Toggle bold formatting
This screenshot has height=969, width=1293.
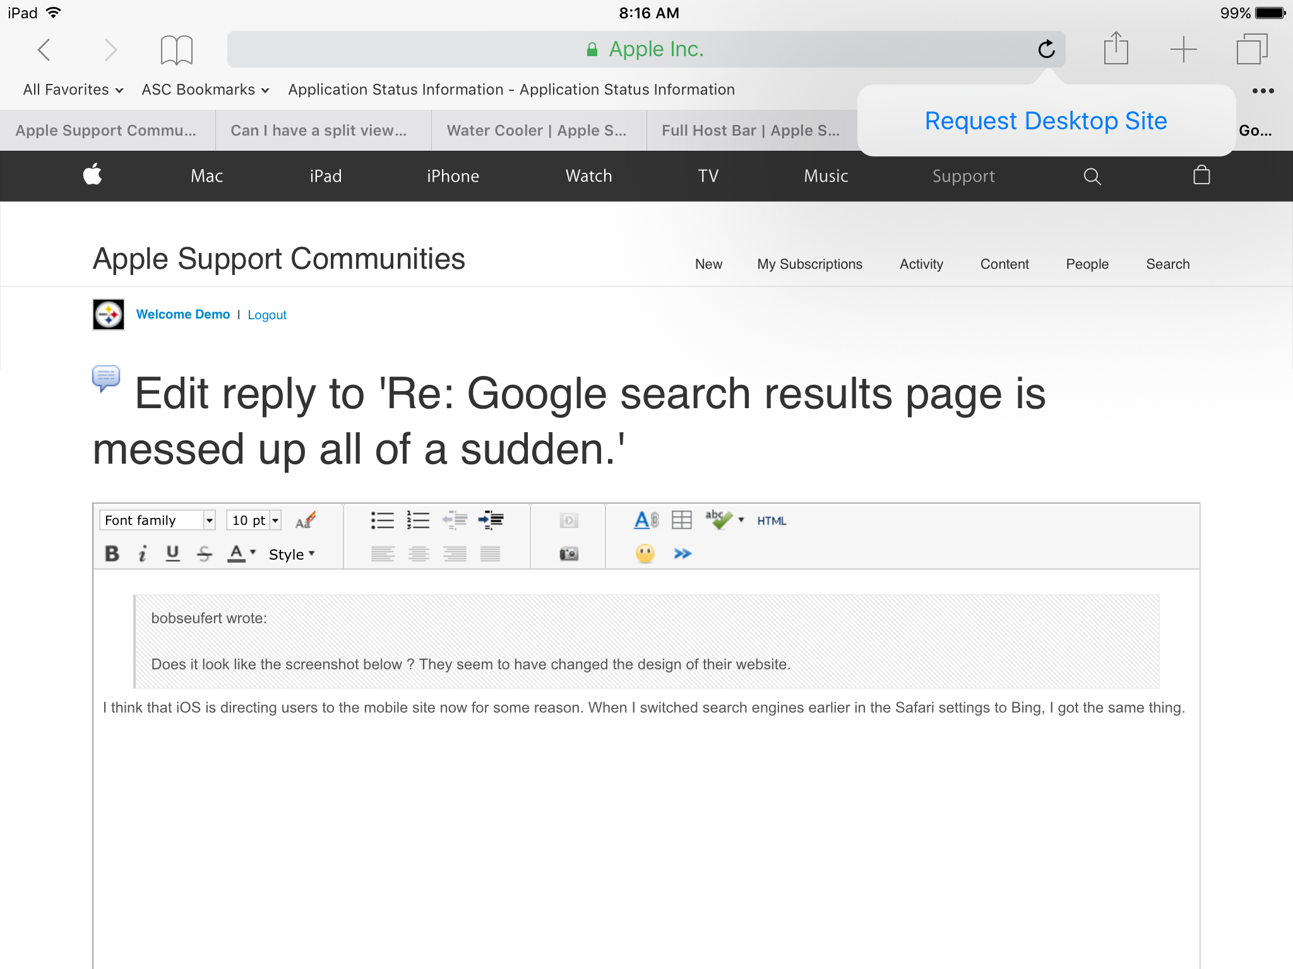[x=112, y=554]
